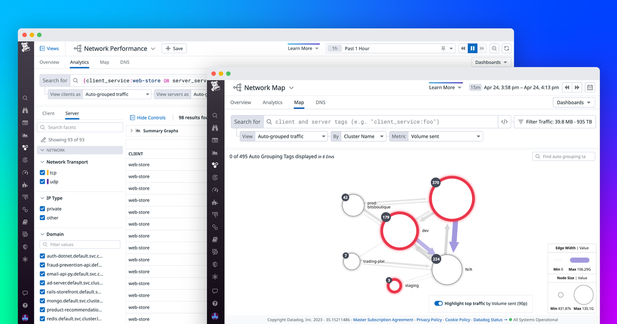Click client and server tags search field

pos(380,122)
